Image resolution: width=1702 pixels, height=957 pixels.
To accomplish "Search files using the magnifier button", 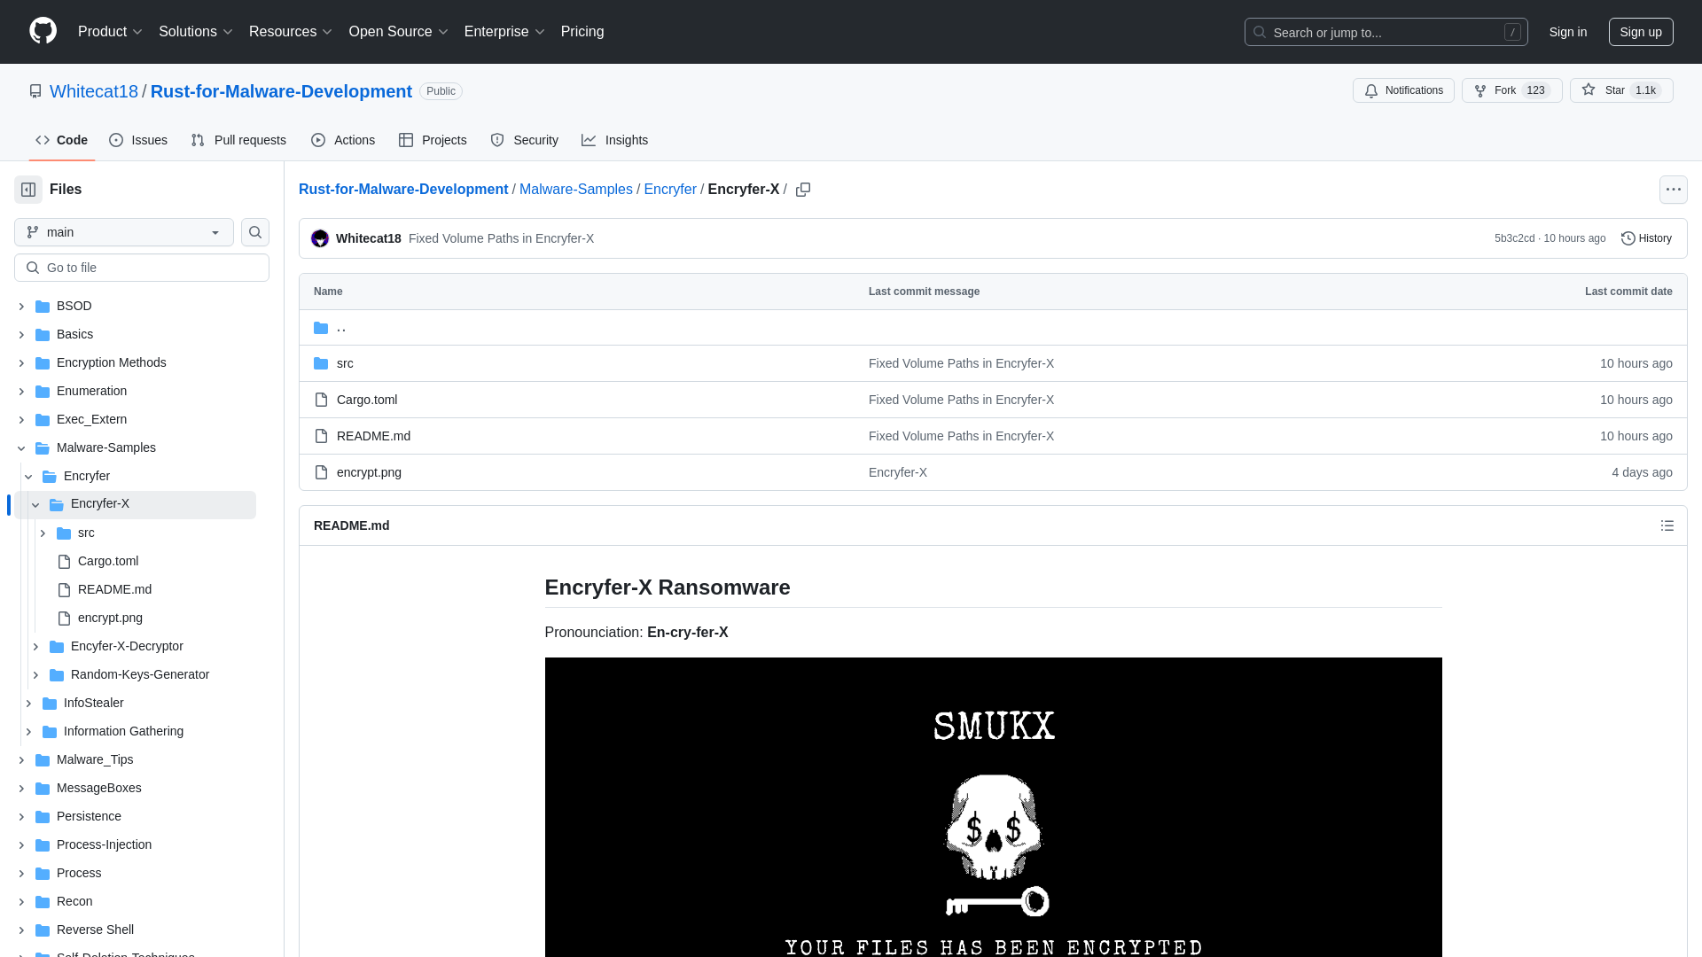I will (255, 232).
